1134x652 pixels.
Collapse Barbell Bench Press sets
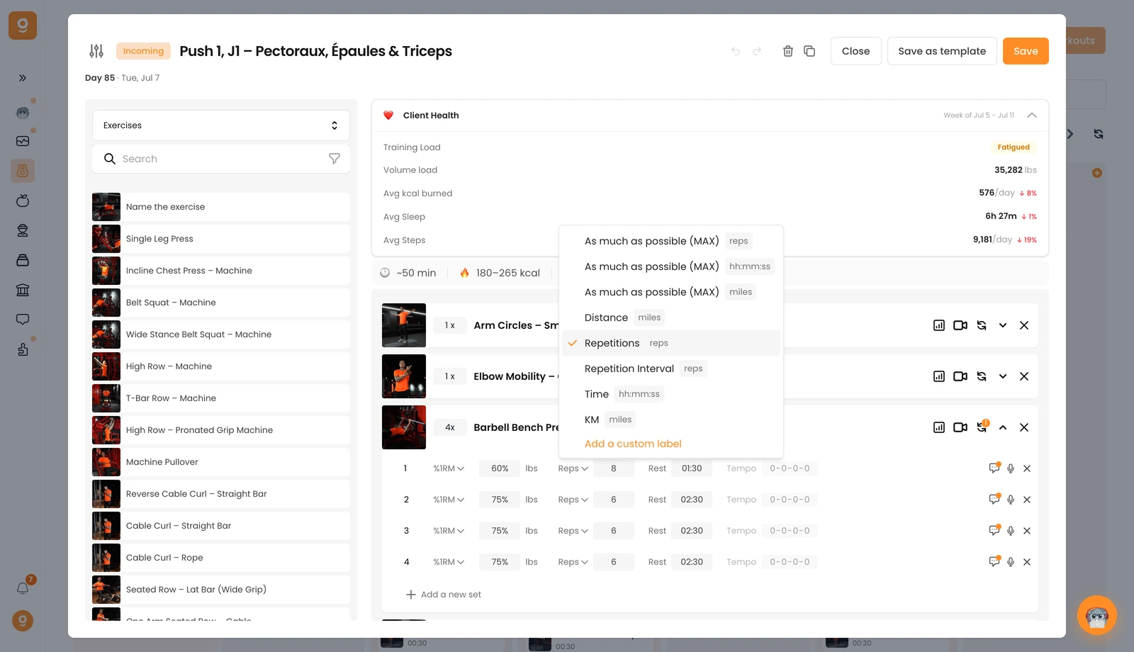coord(1003,427)
